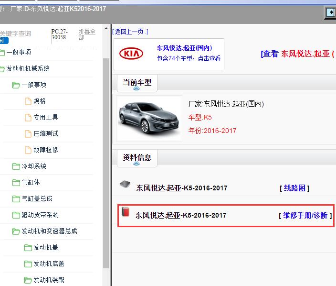Click the folder icon beside 驱动皮带系统
Image resolution: width=336 pixels, height=286 pixels.
16,215
